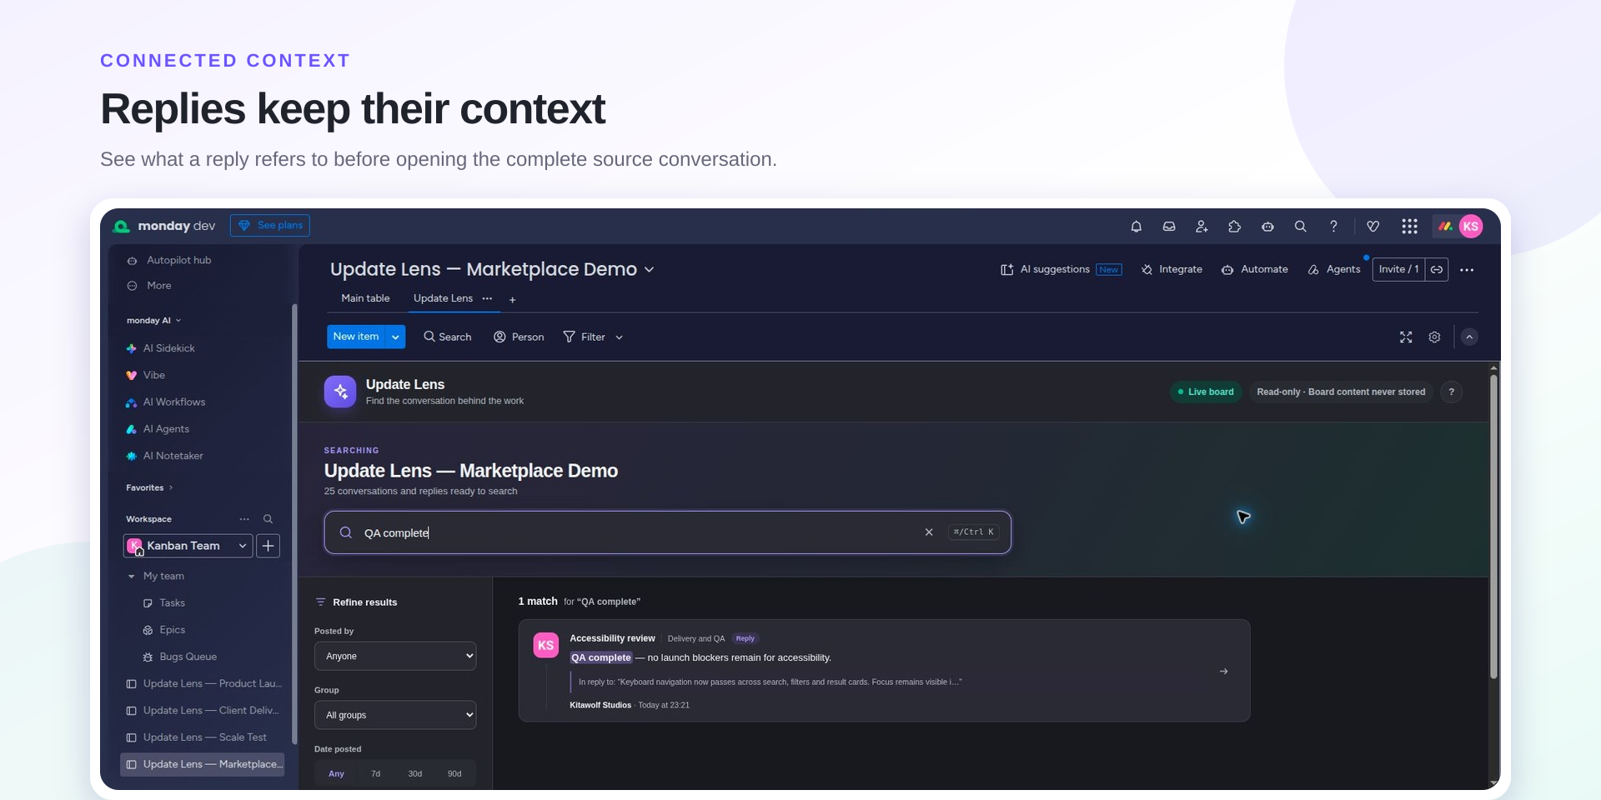Click the New item button

[356, 337]
